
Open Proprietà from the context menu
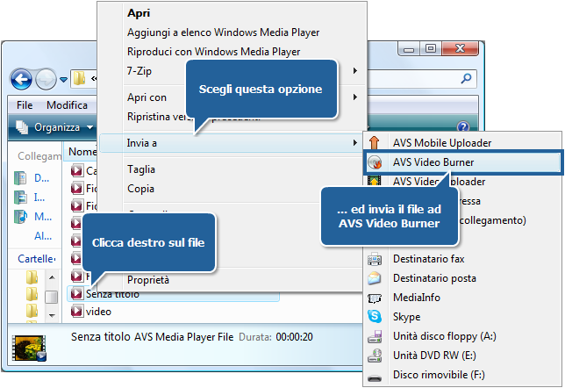147,280
